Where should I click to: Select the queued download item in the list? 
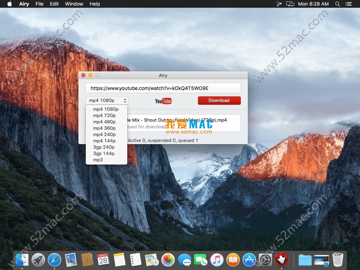(x=183, y=123)
